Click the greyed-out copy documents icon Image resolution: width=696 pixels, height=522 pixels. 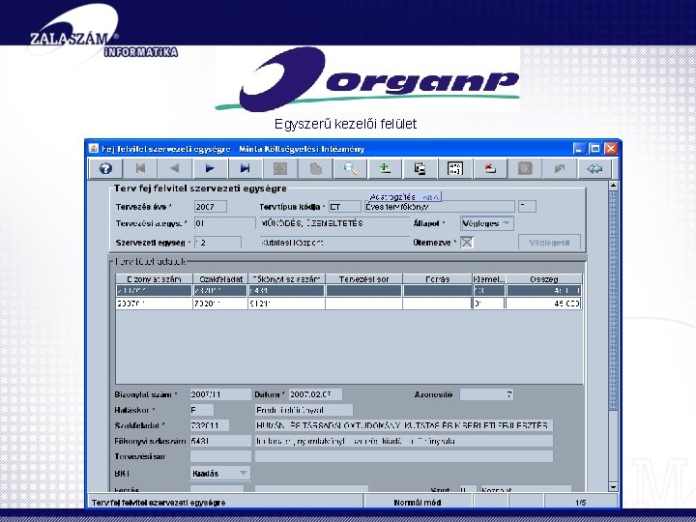(x=315, y=168)
